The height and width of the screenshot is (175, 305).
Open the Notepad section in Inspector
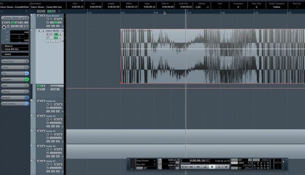(15, 98)
